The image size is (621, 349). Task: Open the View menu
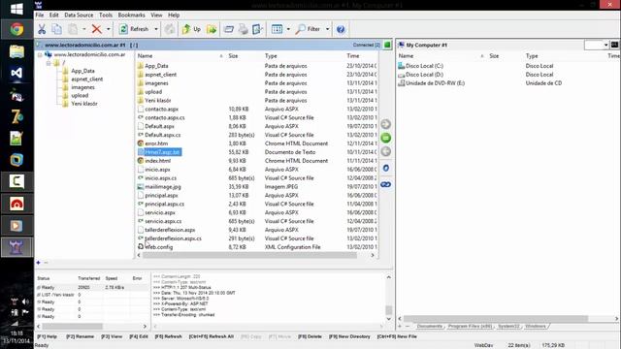[x=156, y=16]
